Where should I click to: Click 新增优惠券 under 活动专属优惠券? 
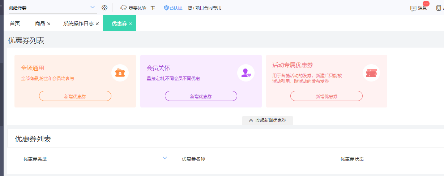pos(326,96)
